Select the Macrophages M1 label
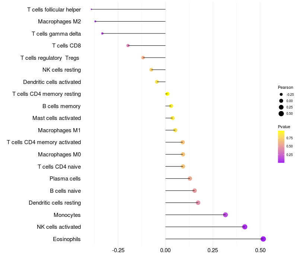Screen dimensions: 298x260 [59, 130]
